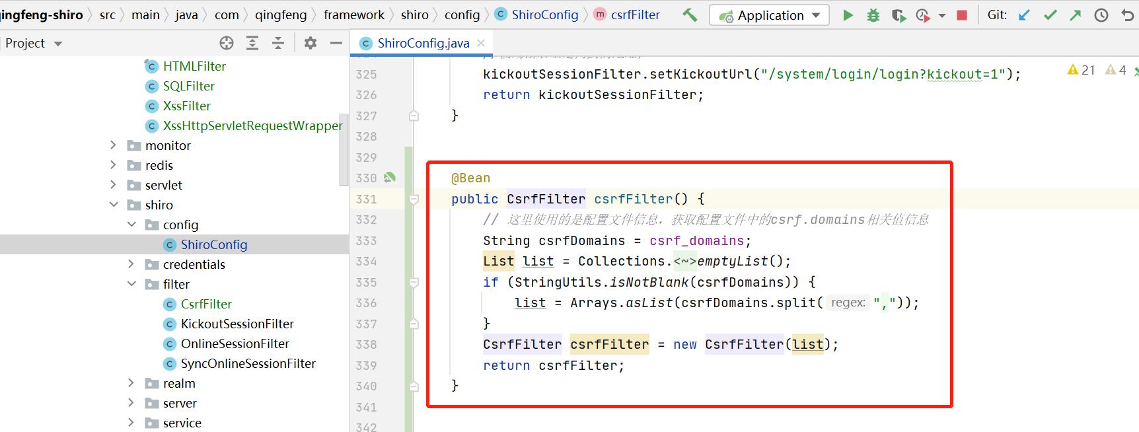Click the profiler run icon
This screenshot has width=1139, height=432.
(923, 15)
